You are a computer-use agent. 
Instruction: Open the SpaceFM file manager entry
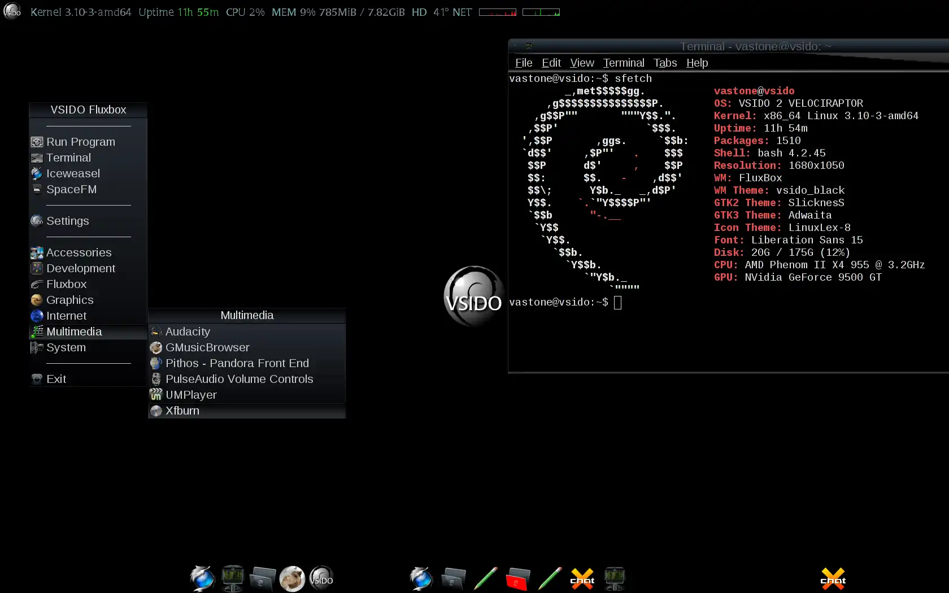88,189
